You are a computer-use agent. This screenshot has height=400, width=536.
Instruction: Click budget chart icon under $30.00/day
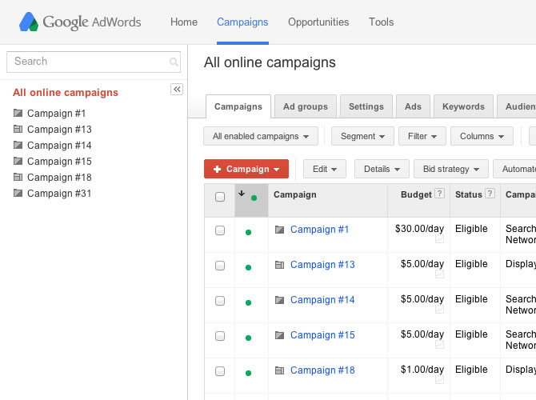pyautogui.click(x=440, y=239)
